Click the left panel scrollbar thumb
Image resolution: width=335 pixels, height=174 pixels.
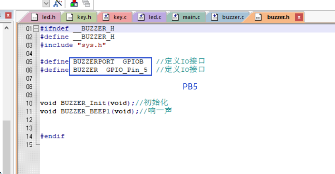tap(6, 147)
